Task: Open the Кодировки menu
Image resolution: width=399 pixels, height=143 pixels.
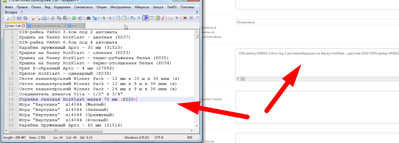Action: coord(63,7)
